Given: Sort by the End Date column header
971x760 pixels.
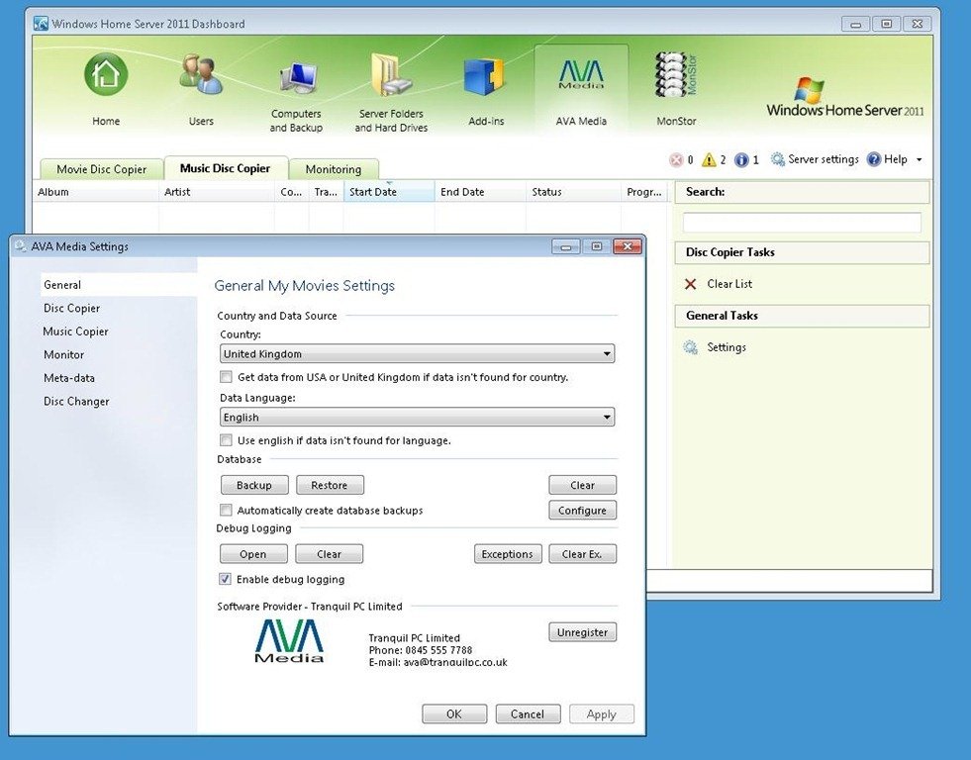Looking at the screenshot, I should pos(480,192).
